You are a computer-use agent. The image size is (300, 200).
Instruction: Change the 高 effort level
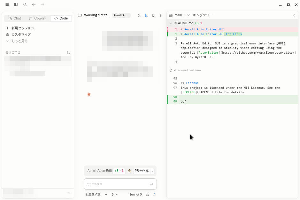[x=147, y=195]
